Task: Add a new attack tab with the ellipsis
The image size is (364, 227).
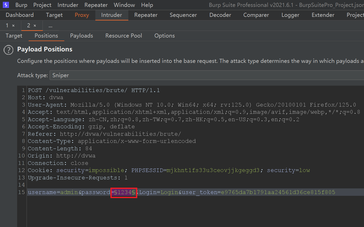Action: pos(50,26)
